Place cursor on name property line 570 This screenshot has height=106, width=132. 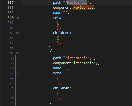[x=61, y=68]
